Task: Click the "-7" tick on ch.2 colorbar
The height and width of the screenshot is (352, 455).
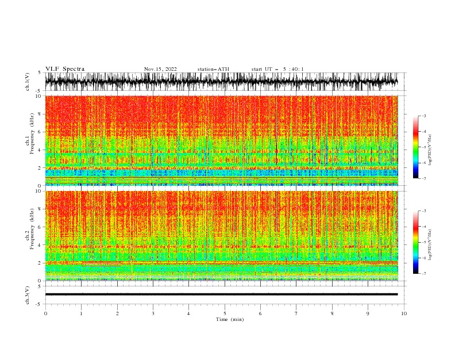Action: click(x=423, y=273)
